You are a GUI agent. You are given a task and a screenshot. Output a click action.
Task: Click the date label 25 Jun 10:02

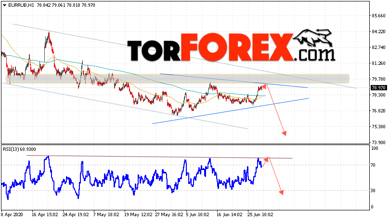[x=260, y=215]
